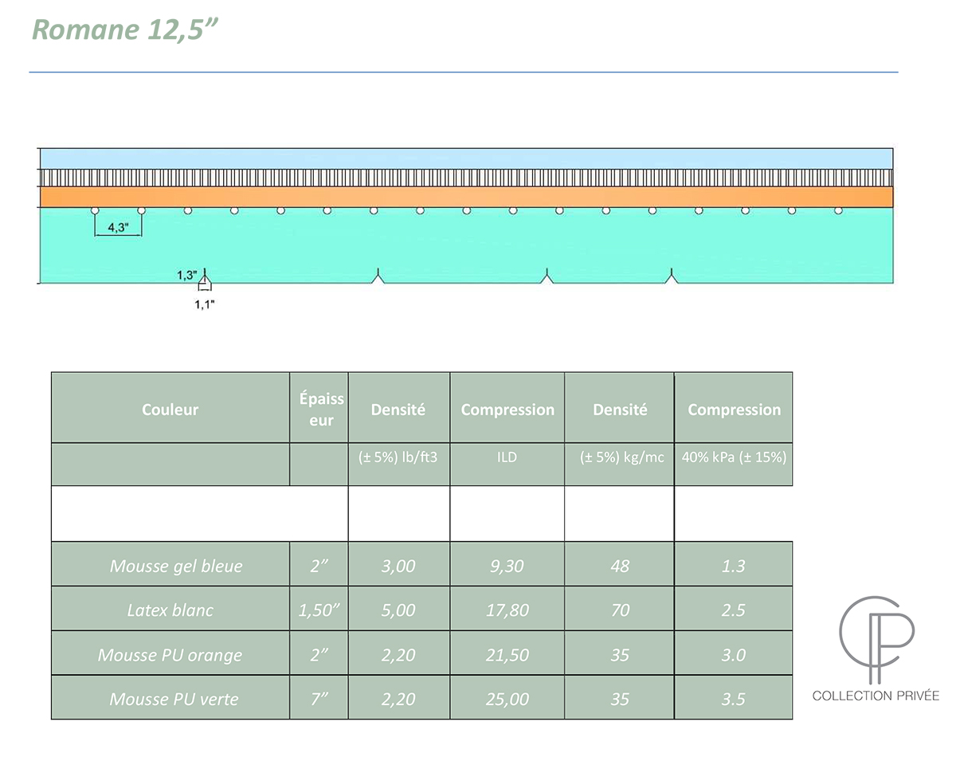Image resolution: width=956 pixels, height=757 pixels.
Task: Click the green PU foam base layer
Action: 466,247
